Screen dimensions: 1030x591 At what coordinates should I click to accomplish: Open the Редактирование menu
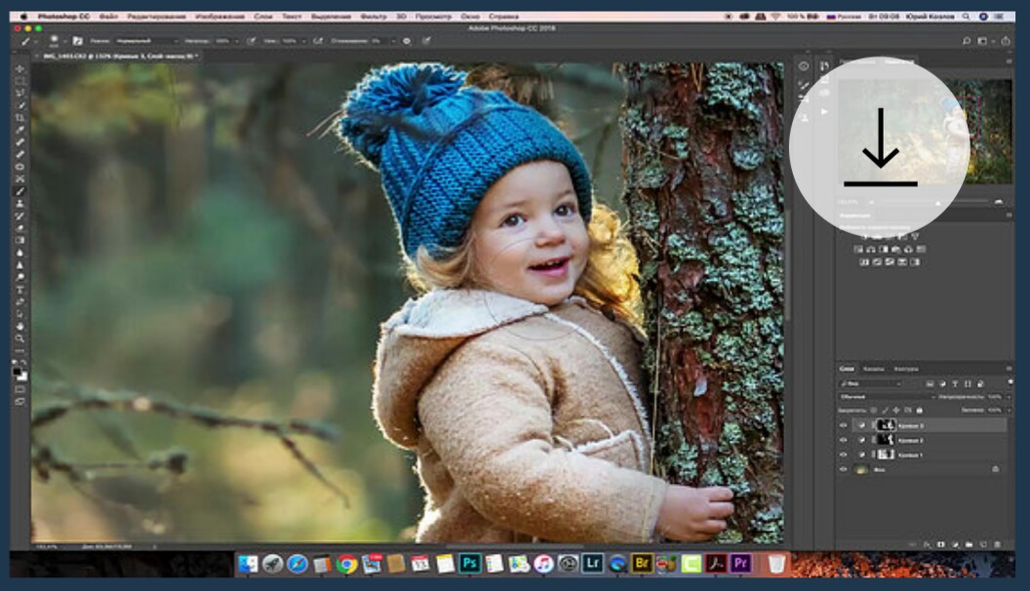coord(156,16)
